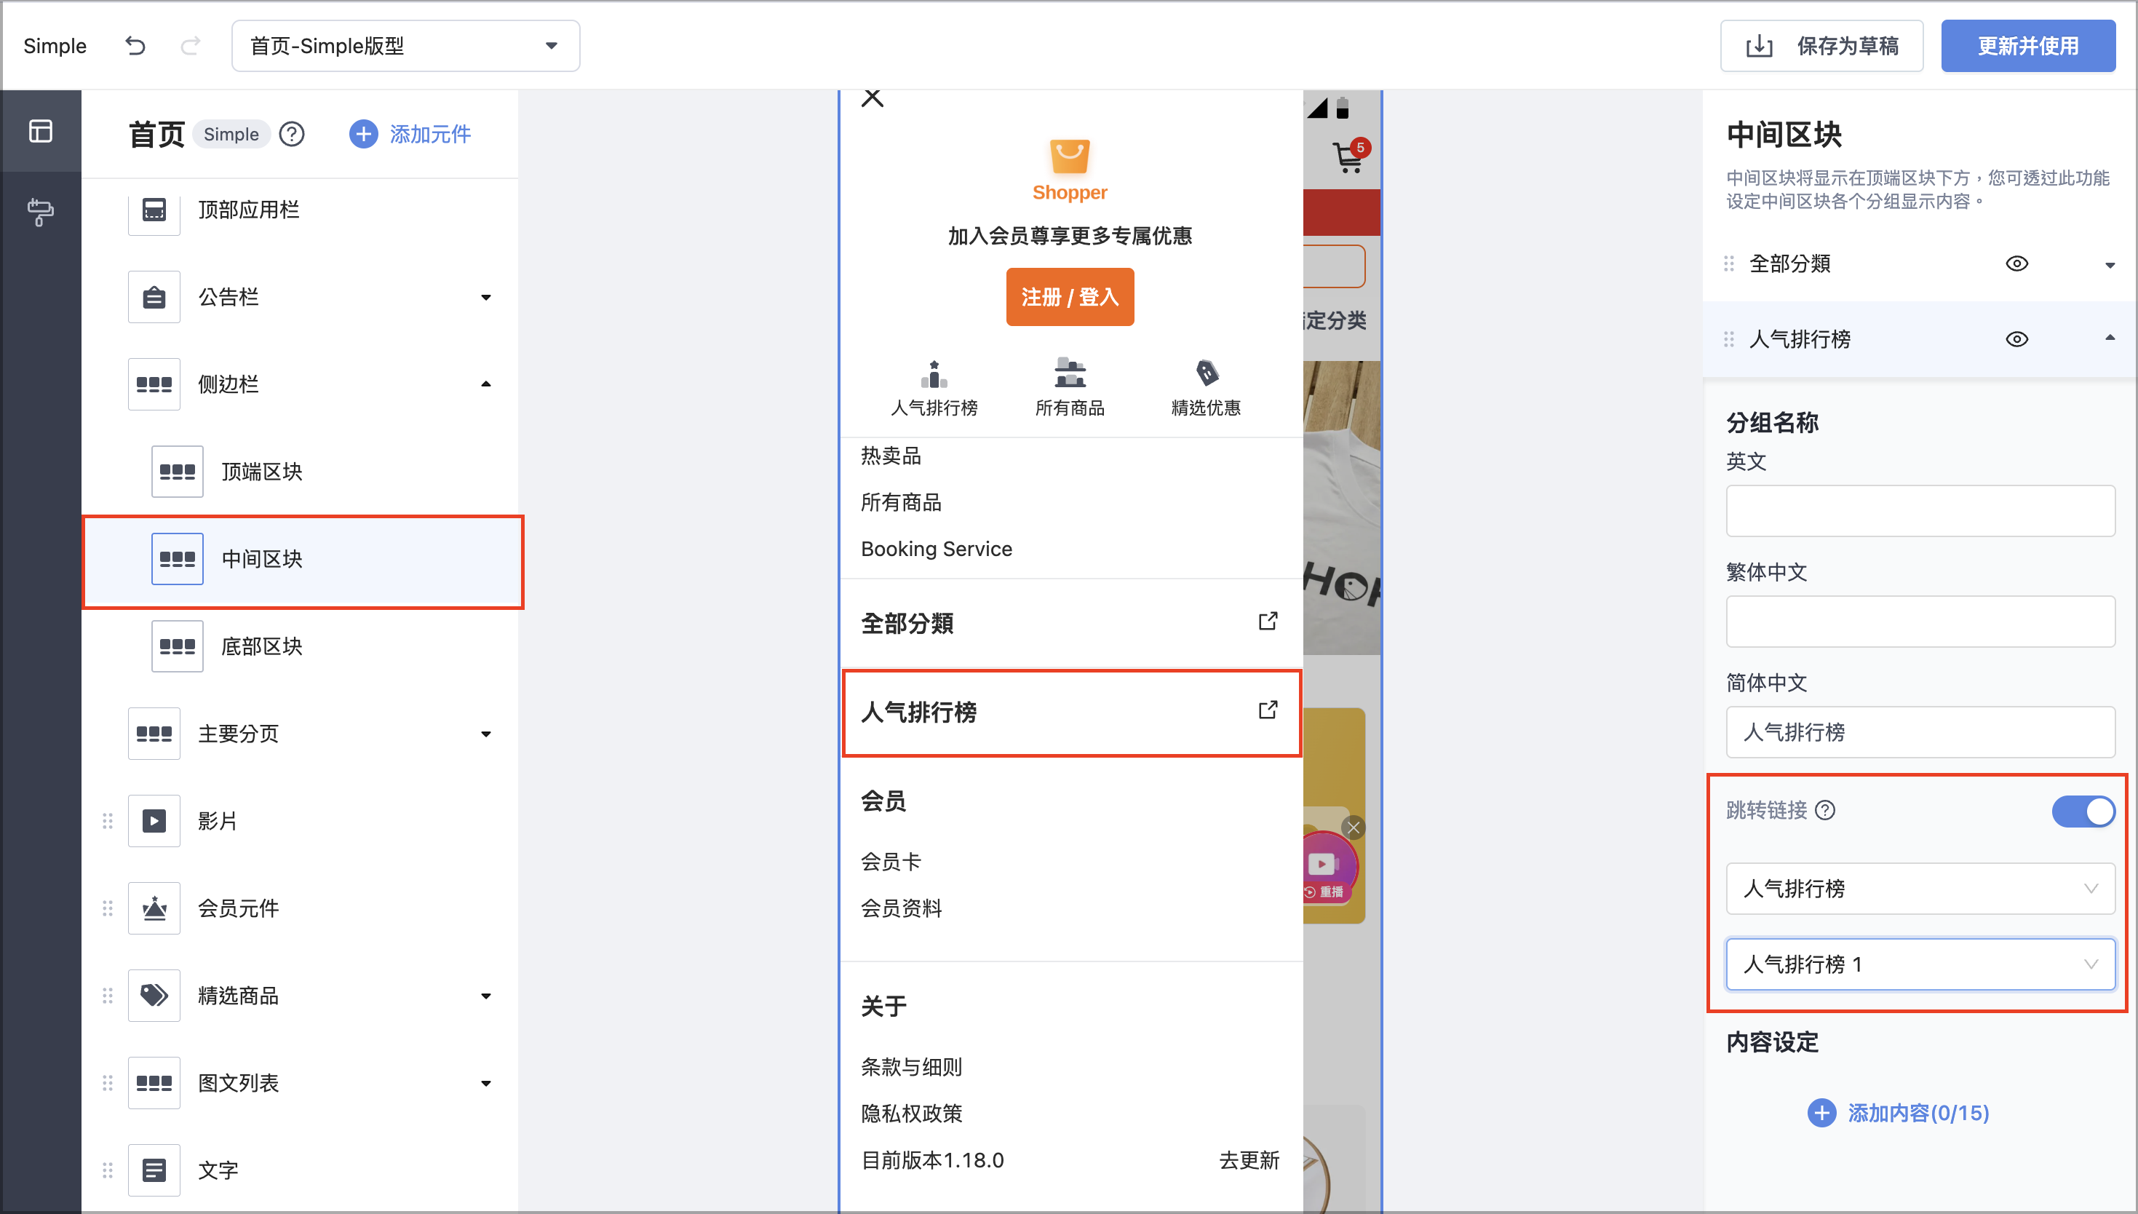The image size is (2138, 1214).
Task: Click the redo arrow icon
Action: (x=191, y=46)
